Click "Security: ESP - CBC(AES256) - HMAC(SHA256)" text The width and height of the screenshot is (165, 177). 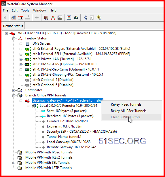[82, 132]
